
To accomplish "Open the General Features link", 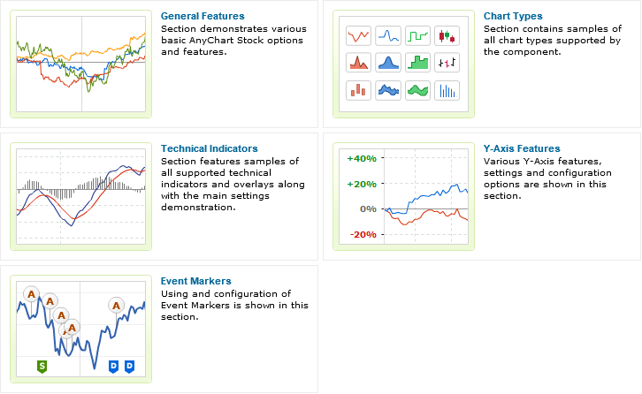I will pos(203,16).
